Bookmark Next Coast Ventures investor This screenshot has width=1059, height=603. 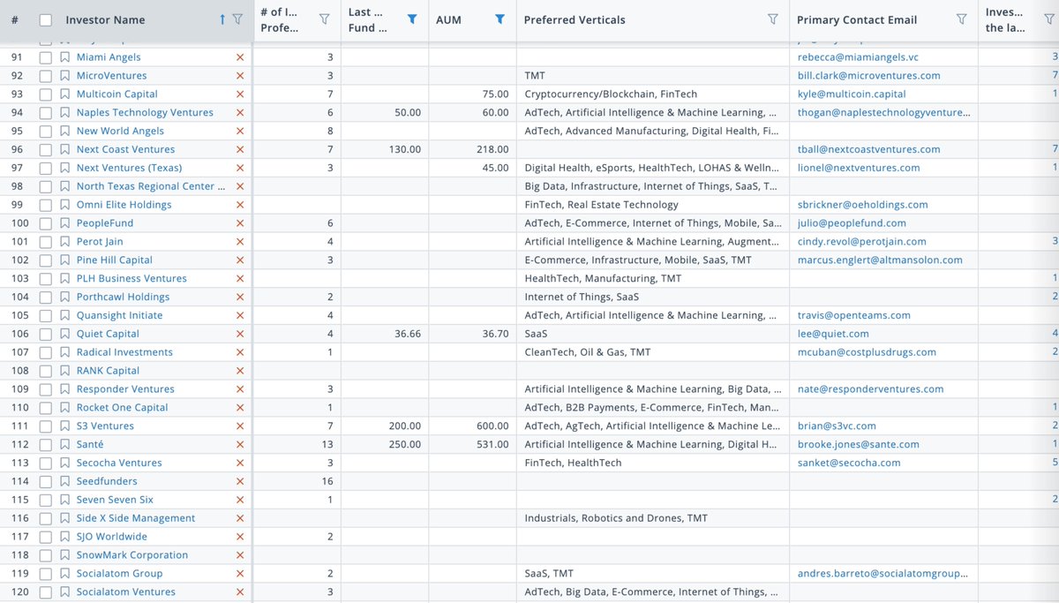tap(65, 150)
